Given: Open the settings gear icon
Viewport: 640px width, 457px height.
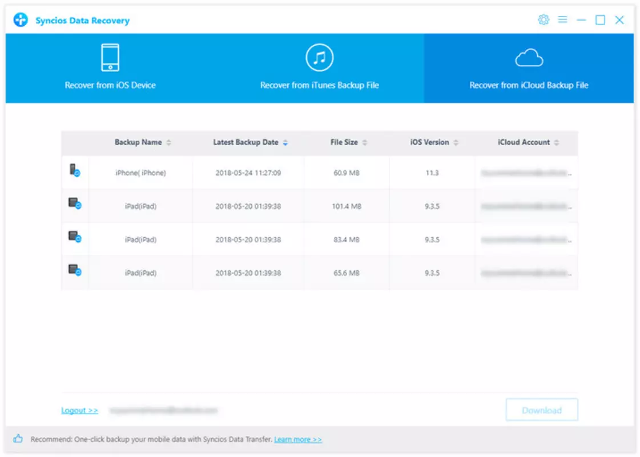Looking at the screenshot, I should 544,19.
